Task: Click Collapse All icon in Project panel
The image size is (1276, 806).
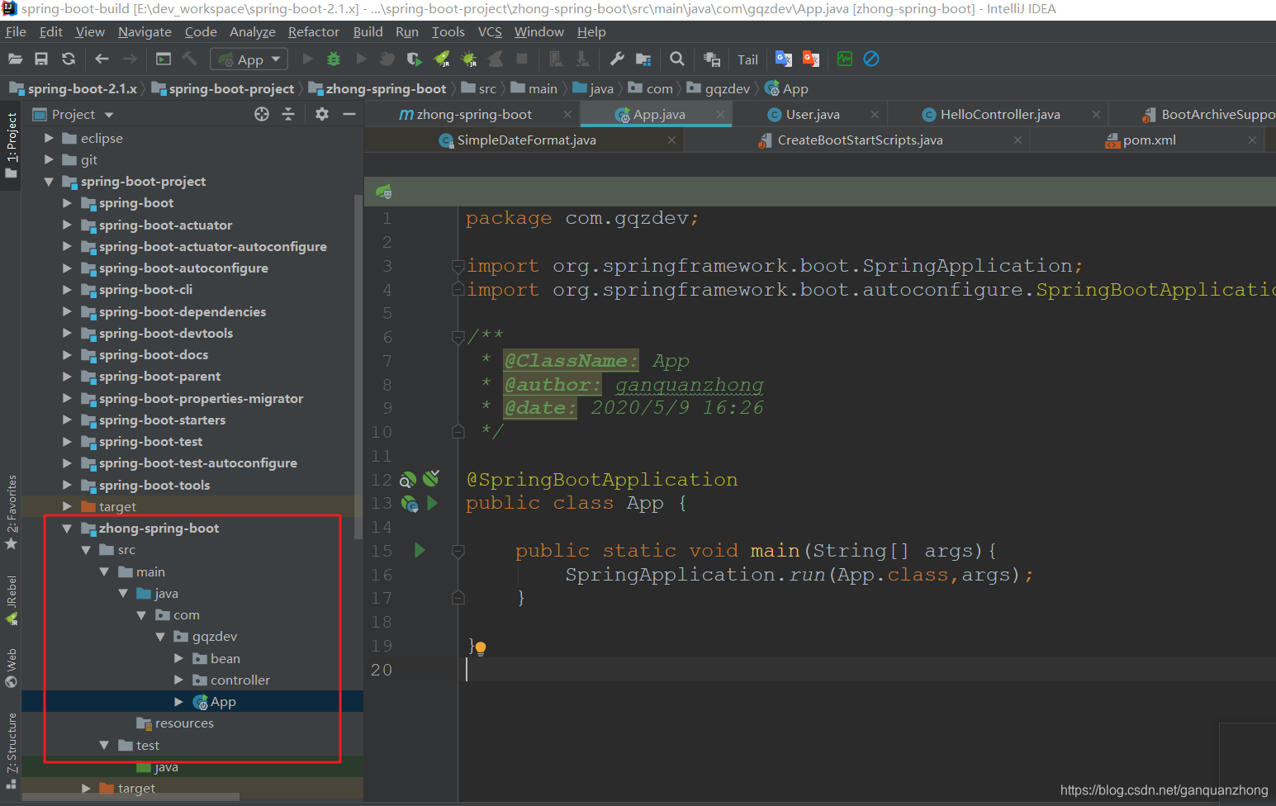Action: tap(288, 114)
